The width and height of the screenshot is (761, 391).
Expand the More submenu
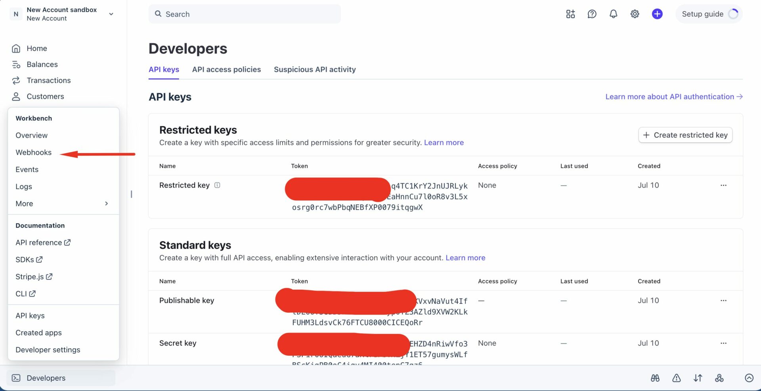click(x=63, y=203)
